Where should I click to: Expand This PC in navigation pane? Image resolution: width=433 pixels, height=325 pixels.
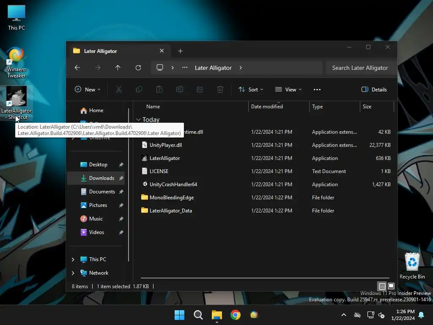[73, 259]
